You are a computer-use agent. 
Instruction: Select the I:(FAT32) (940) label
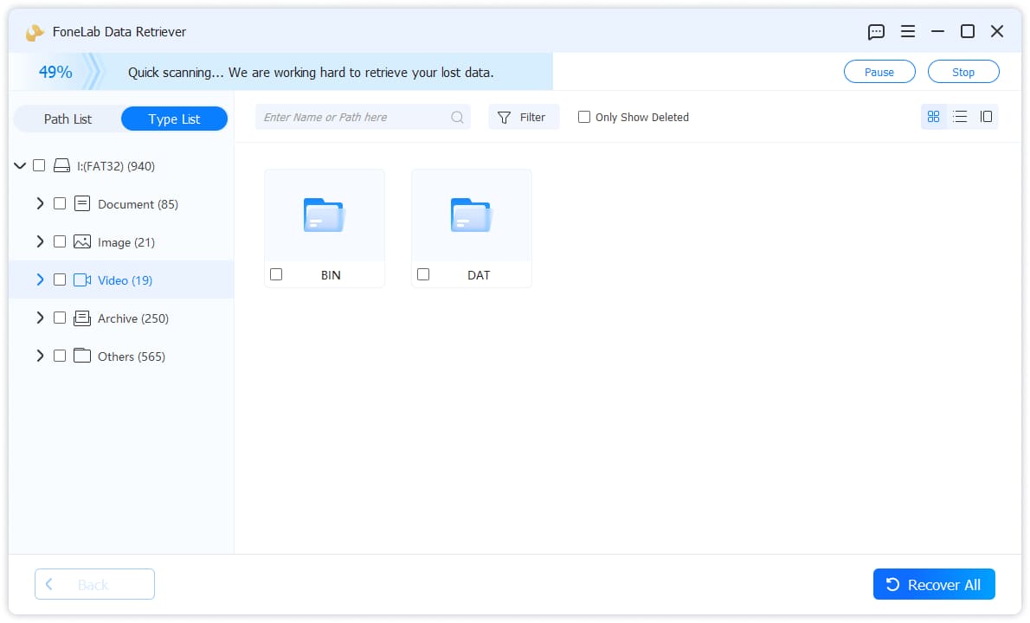click(116, 166)
